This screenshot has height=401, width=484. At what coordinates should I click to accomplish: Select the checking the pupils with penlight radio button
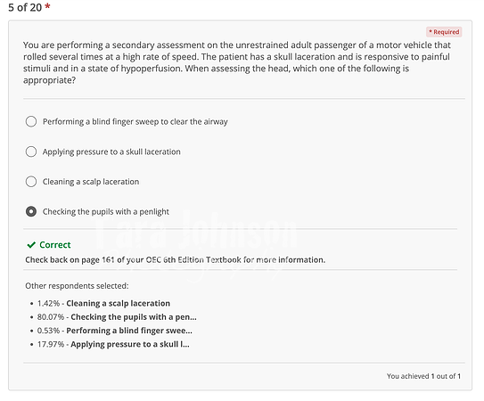coord(31,211)
